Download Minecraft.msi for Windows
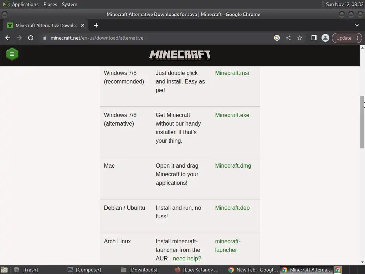 (232, 73)
